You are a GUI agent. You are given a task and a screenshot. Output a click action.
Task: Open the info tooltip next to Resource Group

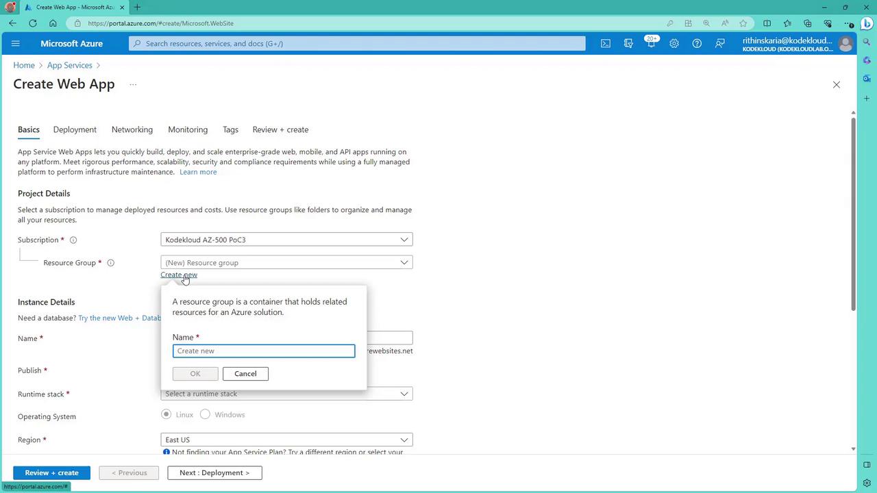point(110,263)
